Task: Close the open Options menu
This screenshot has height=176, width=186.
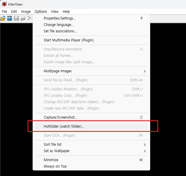Action: 41,12
